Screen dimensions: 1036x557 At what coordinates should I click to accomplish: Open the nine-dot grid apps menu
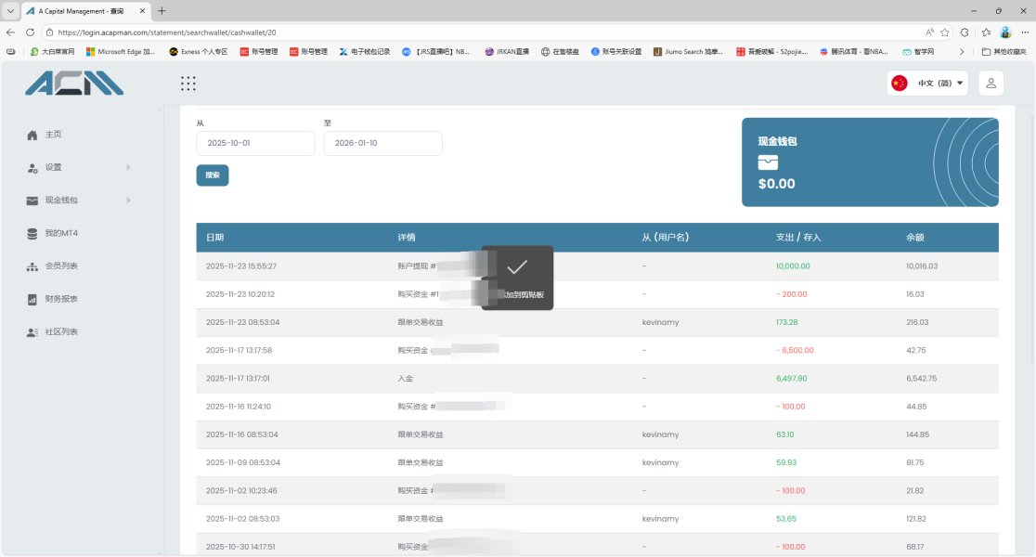pyautogui.click(x=188, y=84)
